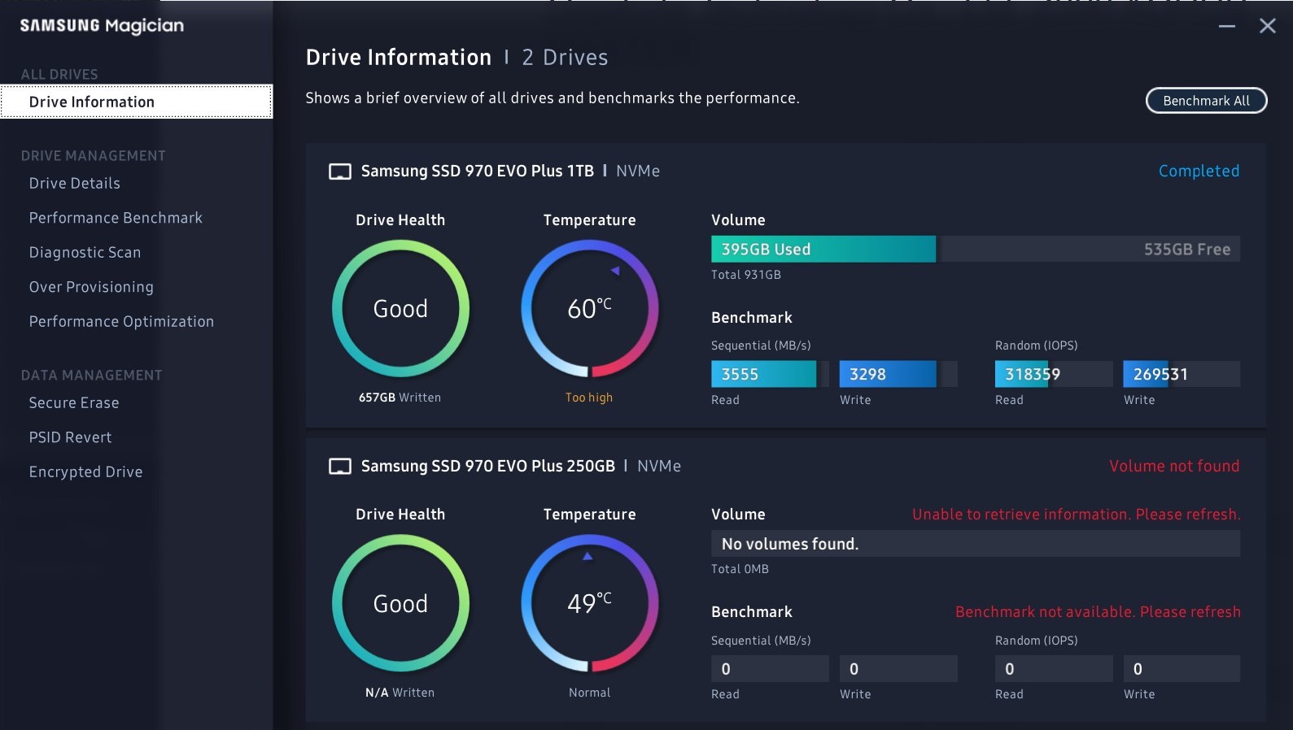Click the Normal temperature label
Screen dimensions: 1293x730
pos(589,693)
